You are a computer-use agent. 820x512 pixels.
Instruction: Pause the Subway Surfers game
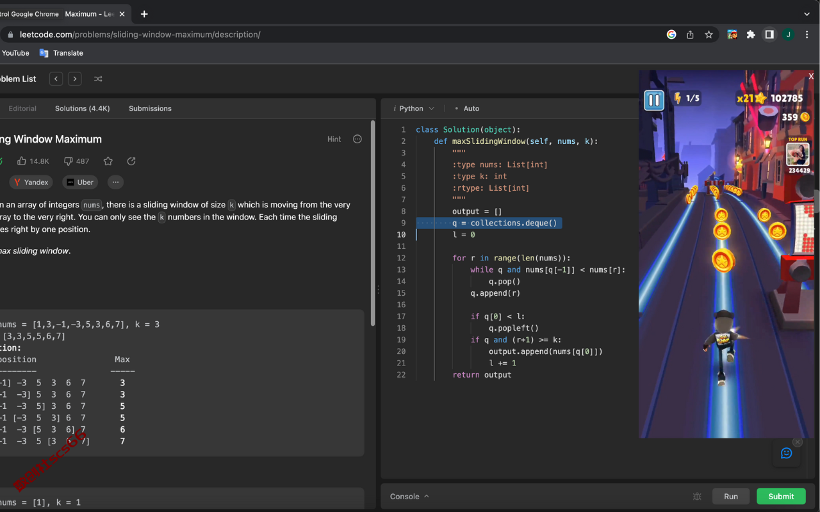653,100
